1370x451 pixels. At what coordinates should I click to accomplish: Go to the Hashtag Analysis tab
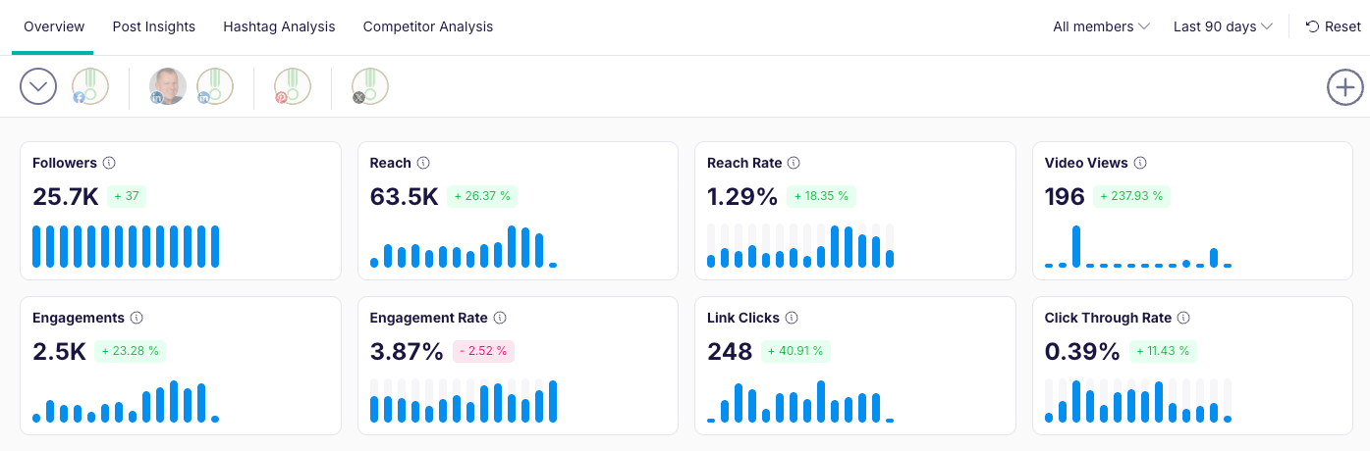coord(279,26)
